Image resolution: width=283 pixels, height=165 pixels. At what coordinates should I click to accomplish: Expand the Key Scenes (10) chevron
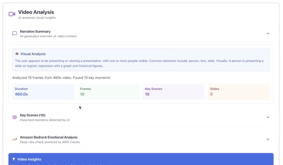(268, 117)
